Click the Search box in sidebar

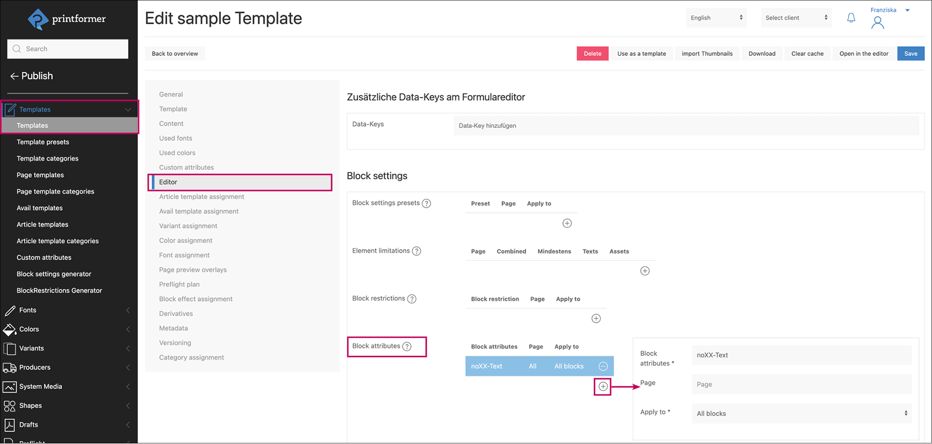68,49
